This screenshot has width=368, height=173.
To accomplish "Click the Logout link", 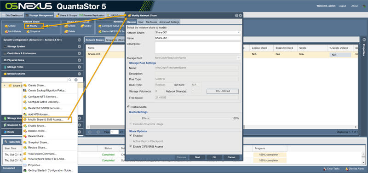I will 342,6.
